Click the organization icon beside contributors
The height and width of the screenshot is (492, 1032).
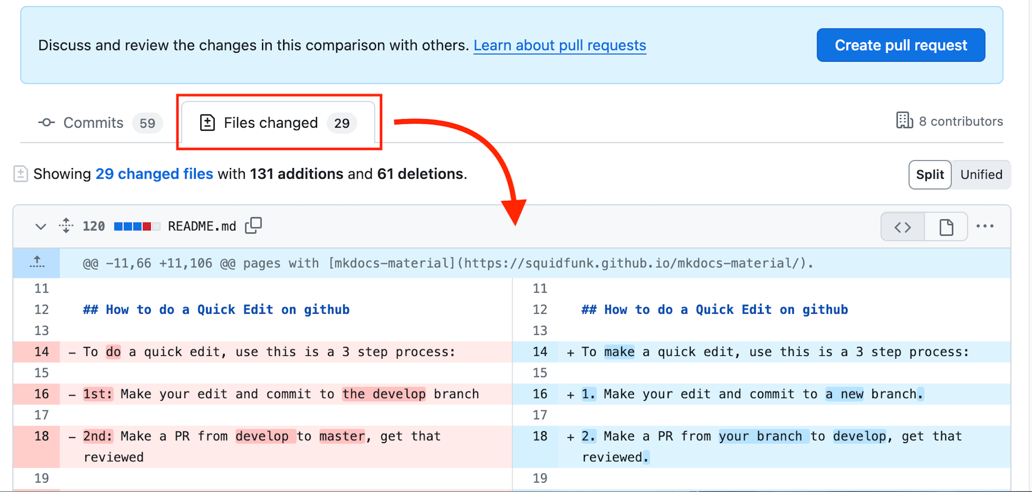point(904,121)
